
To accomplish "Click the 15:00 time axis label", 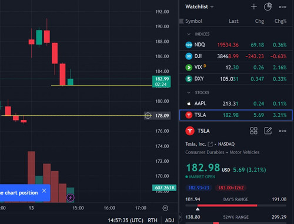I will coord(78,208).
